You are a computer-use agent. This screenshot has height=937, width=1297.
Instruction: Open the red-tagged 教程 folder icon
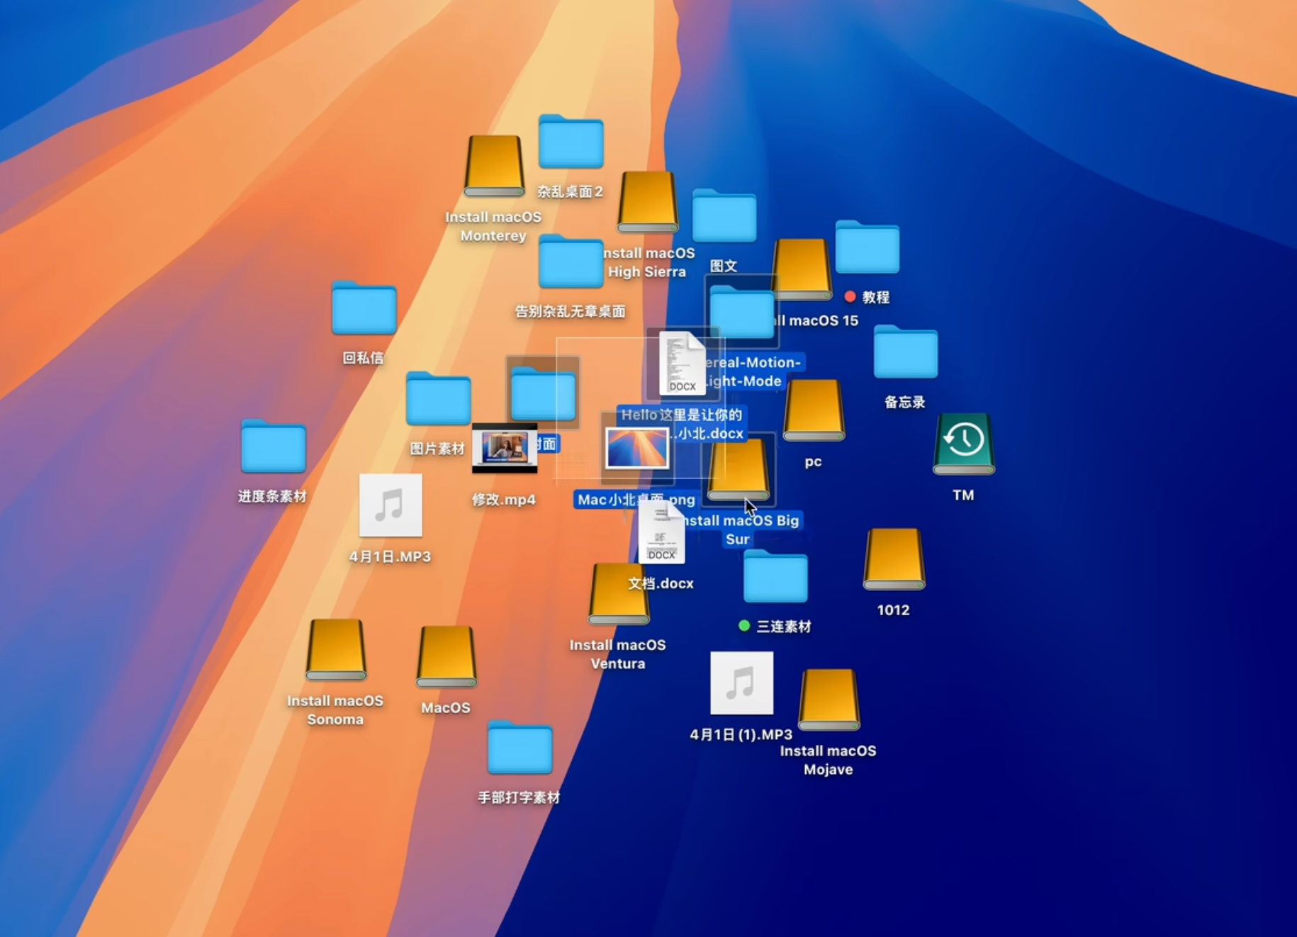click(867, 247)
